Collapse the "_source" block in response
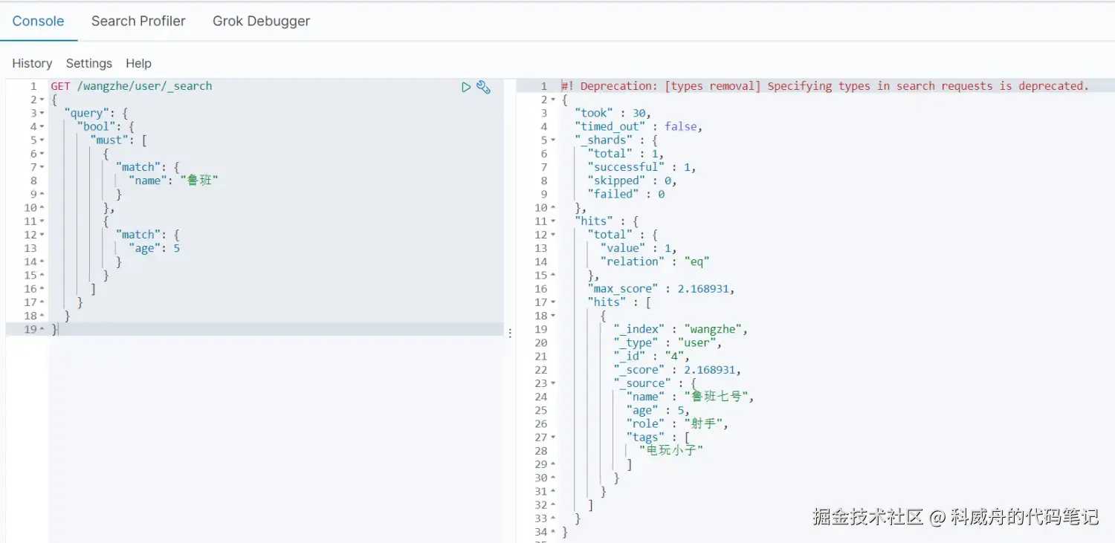 (x=553, y=384)
